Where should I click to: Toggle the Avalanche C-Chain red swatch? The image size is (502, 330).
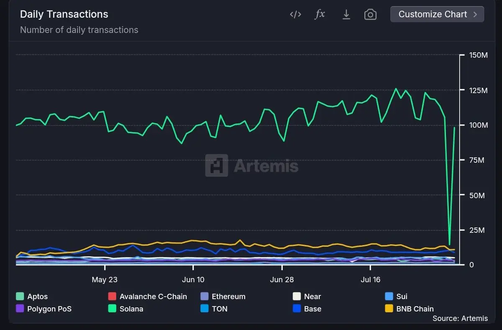pyautogui.click(x=112, y=297)
